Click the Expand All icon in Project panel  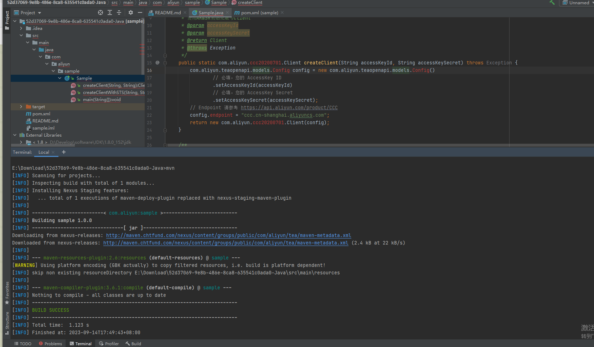pyautogui.click(x=110, y=12)
